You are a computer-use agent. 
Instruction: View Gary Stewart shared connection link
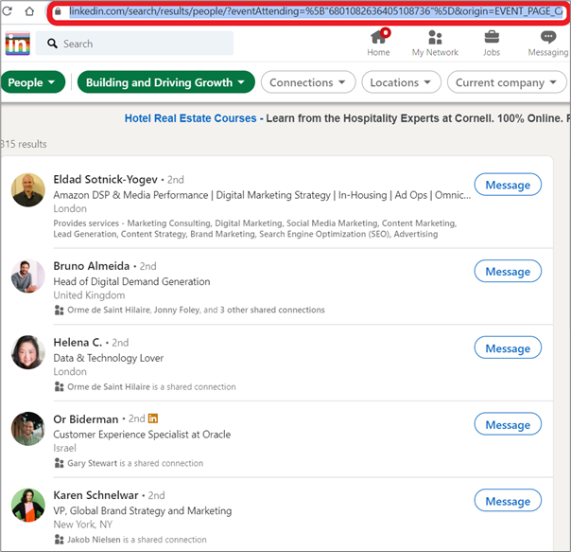point(135,463)
